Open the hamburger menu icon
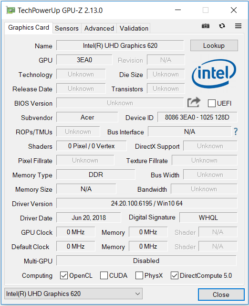249x306 pixels. [x=238, y=26]
